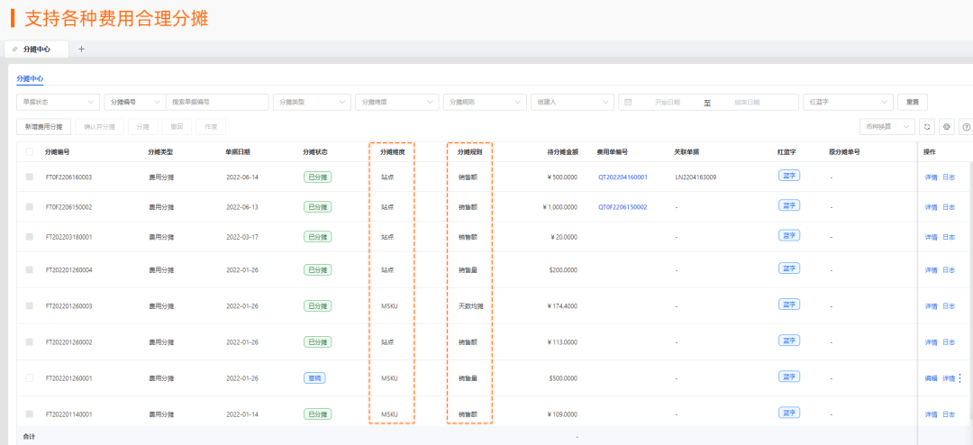Open the 分摊类型 dropdown filter
The height and width of the screenshot is (445, 973).
(x=312, y=102)
